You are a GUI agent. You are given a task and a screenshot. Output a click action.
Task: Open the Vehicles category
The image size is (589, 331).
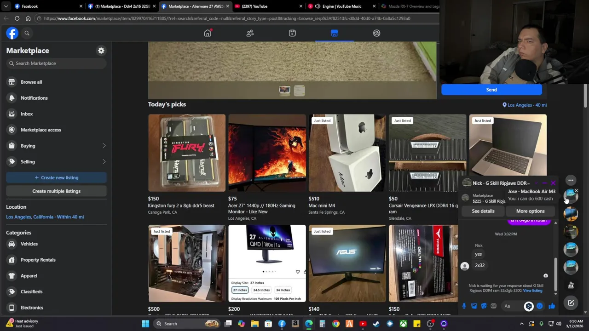(57, 244)
